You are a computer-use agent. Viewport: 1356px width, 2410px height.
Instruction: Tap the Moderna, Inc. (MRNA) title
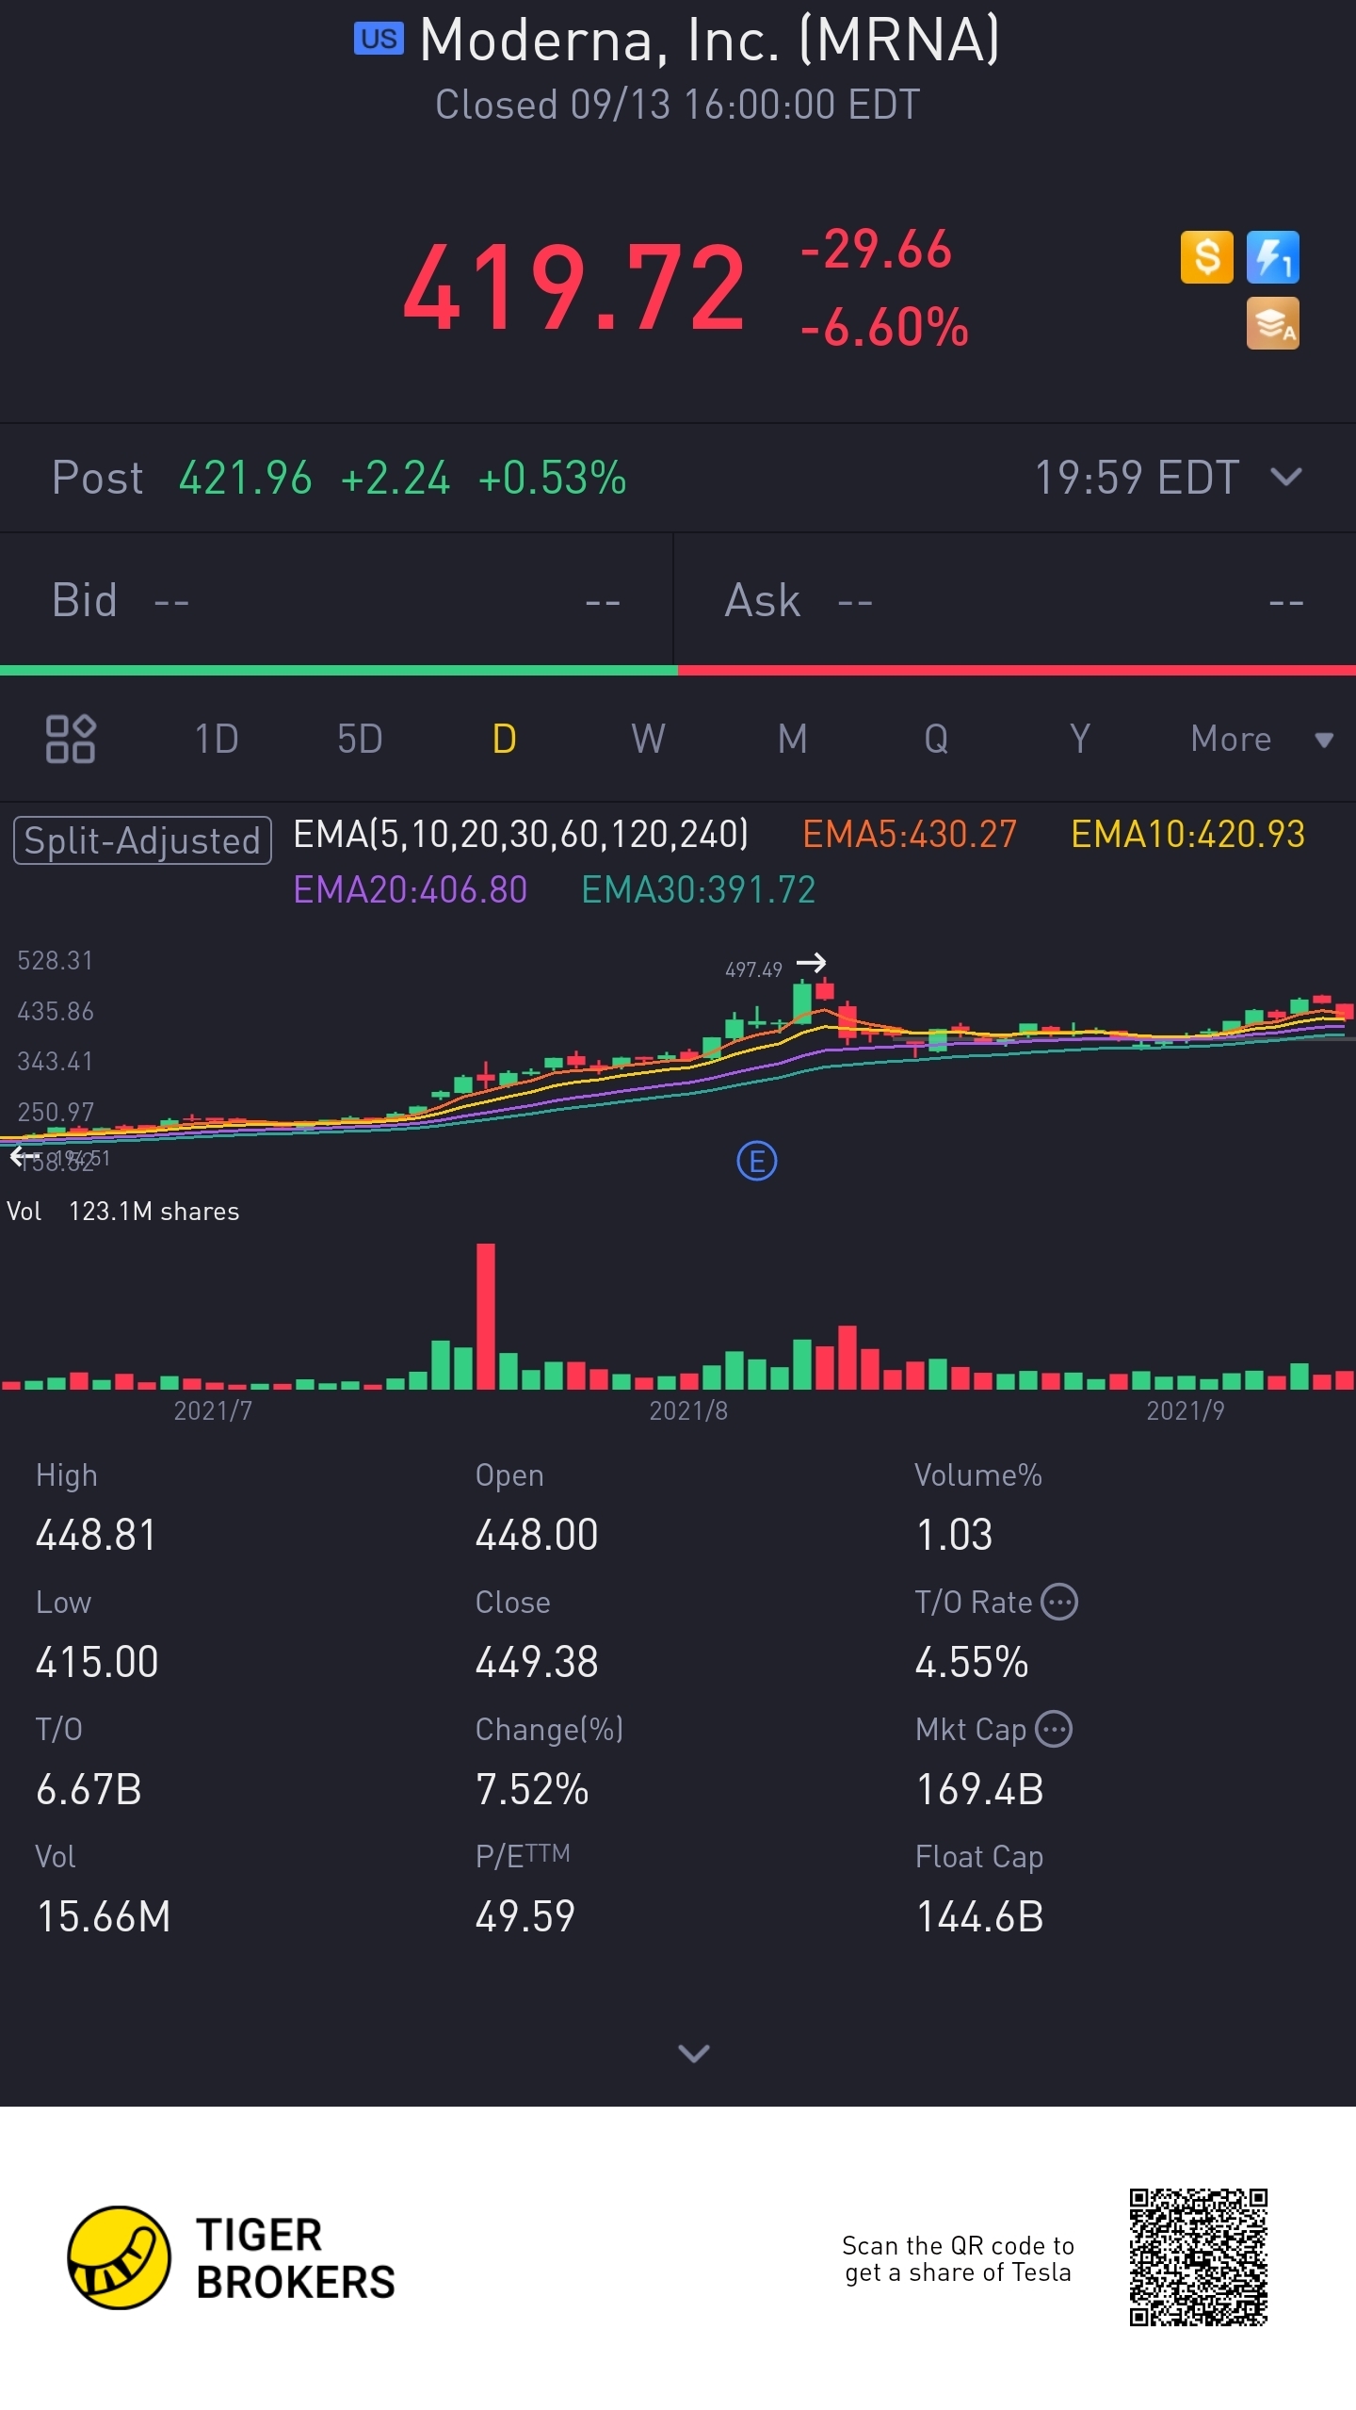tap(710, 40)
